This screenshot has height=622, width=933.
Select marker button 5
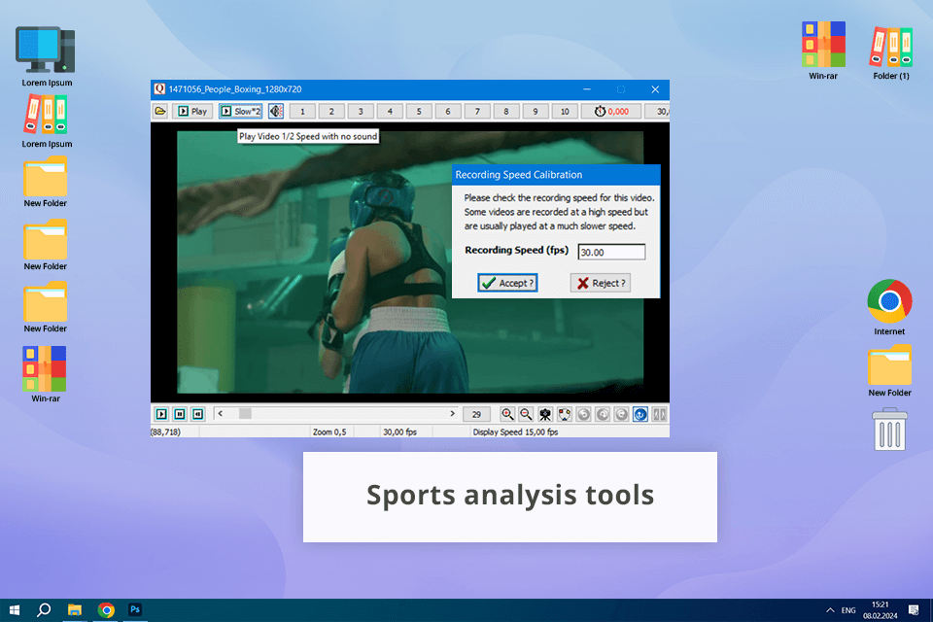coord(419,112)
